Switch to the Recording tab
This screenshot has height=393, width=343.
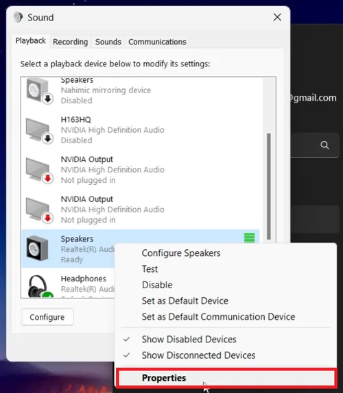tap(70, 42)
